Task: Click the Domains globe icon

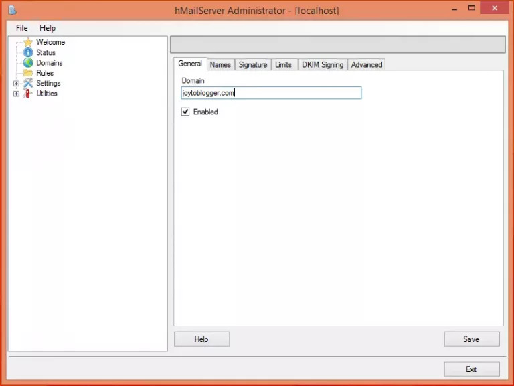Action: (x=28, y=62)
